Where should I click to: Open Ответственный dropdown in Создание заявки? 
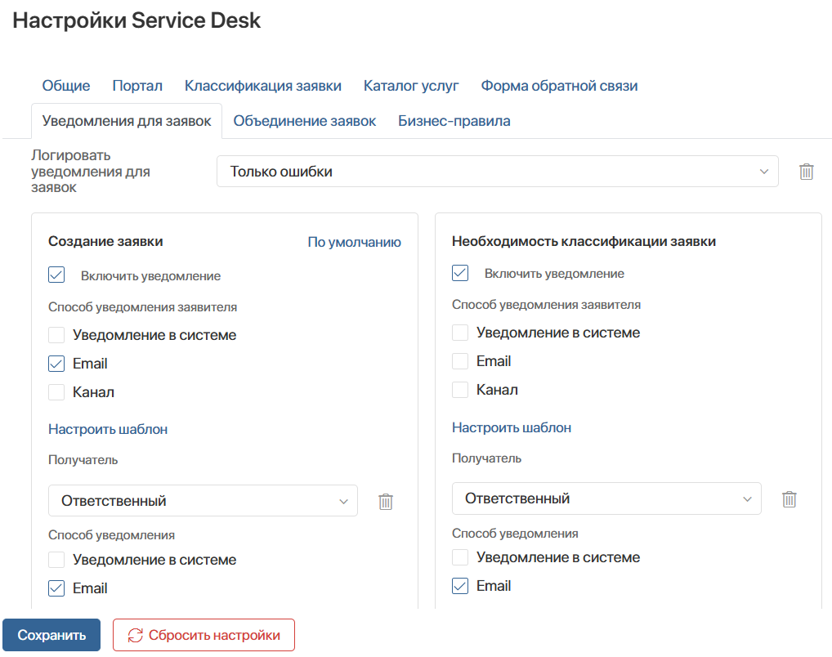(203, 500)
